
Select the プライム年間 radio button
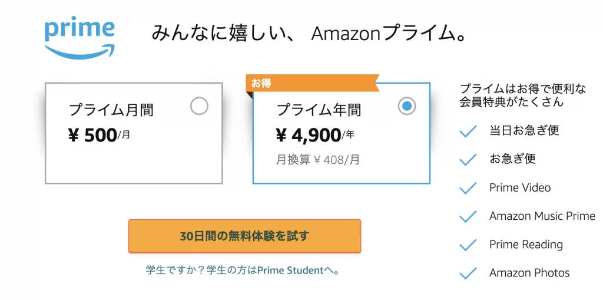coord(407,106)
